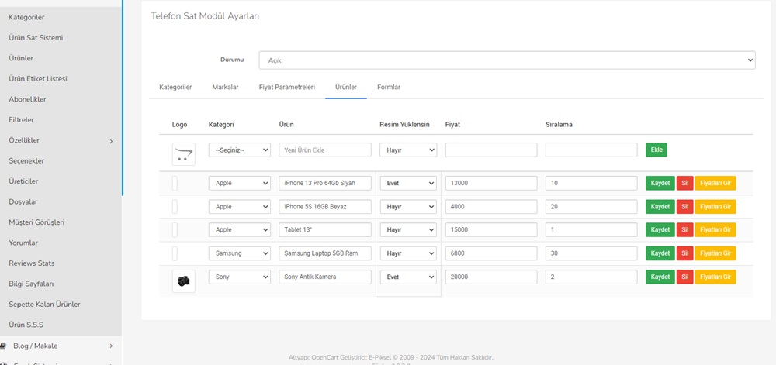Click the empty Sıralama field in new row

click(x=591, y=150)
